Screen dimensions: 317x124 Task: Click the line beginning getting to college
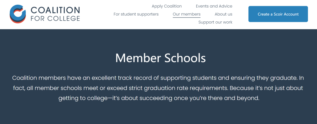[159, 99]
